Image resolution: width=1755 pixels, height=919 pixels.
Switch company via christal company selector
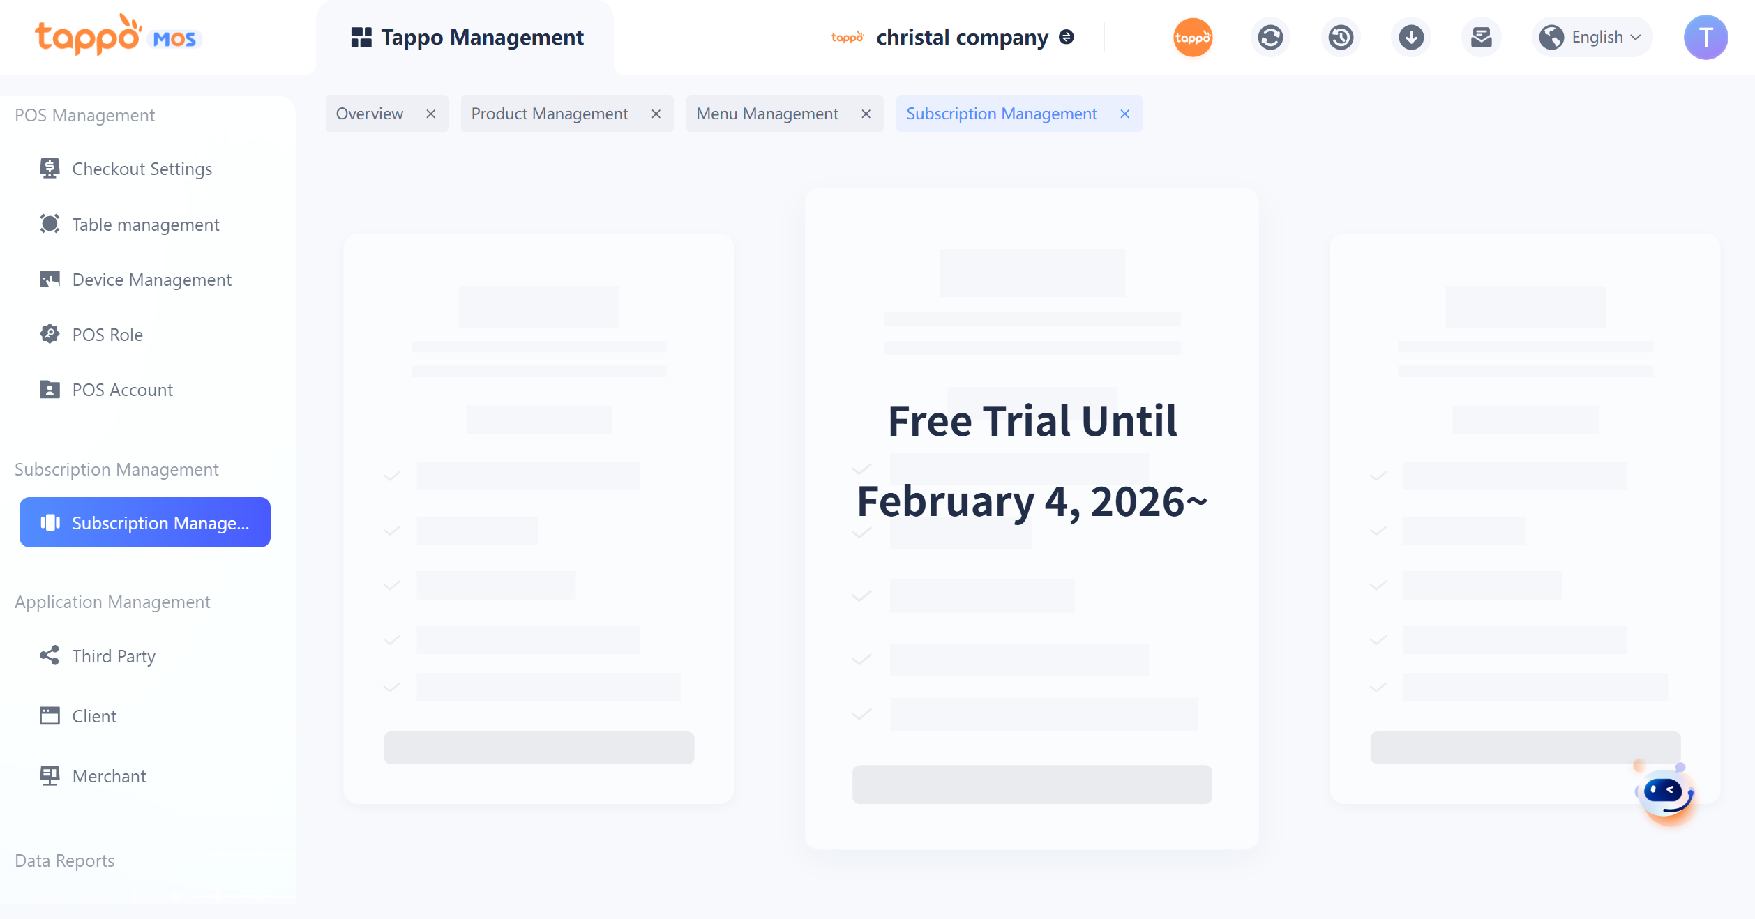[962, 37]
